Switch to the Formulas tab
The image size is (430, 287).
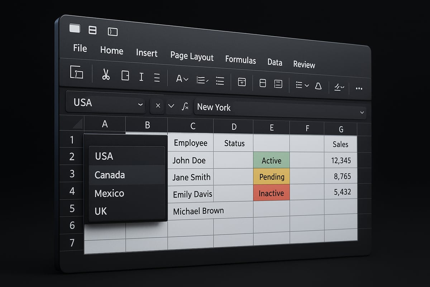coord(240,60)
